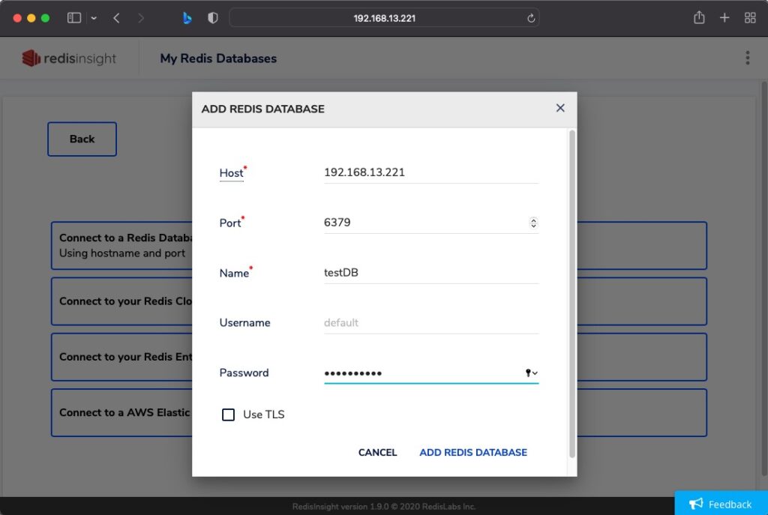Toggle the Safari sidebar icon
768x515 pixels.
[x=74, y=18]
